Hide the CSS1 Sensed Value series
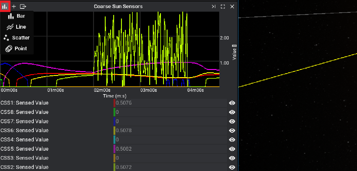The width and height of the screenshot is (357, 171). coord(232,103)
